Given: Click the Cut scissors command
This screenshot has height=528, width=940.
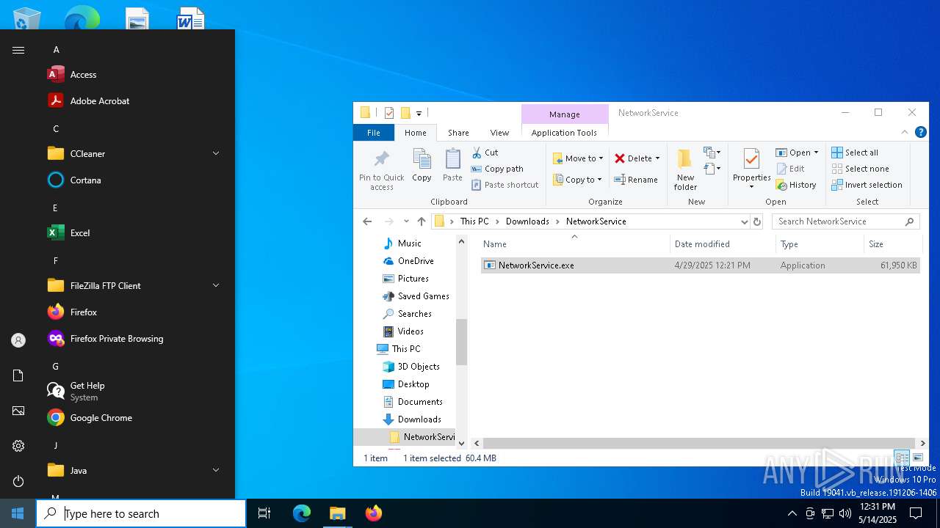Looking at the screenshot, I should pyautogui.click(x=485, y=153).
